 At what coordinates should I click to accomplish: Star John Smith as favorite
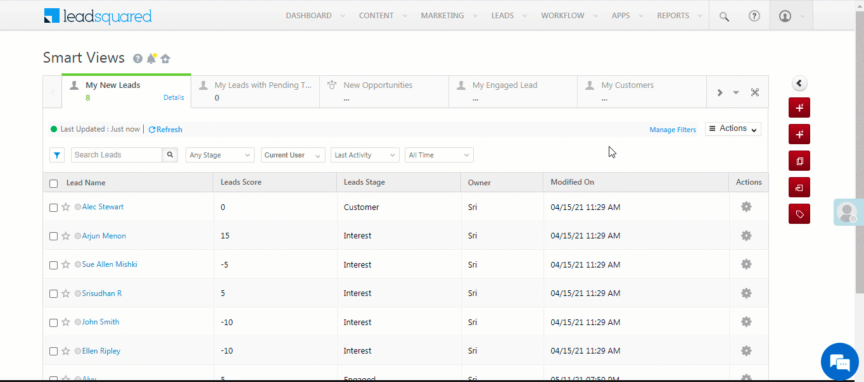click(65, 322)
